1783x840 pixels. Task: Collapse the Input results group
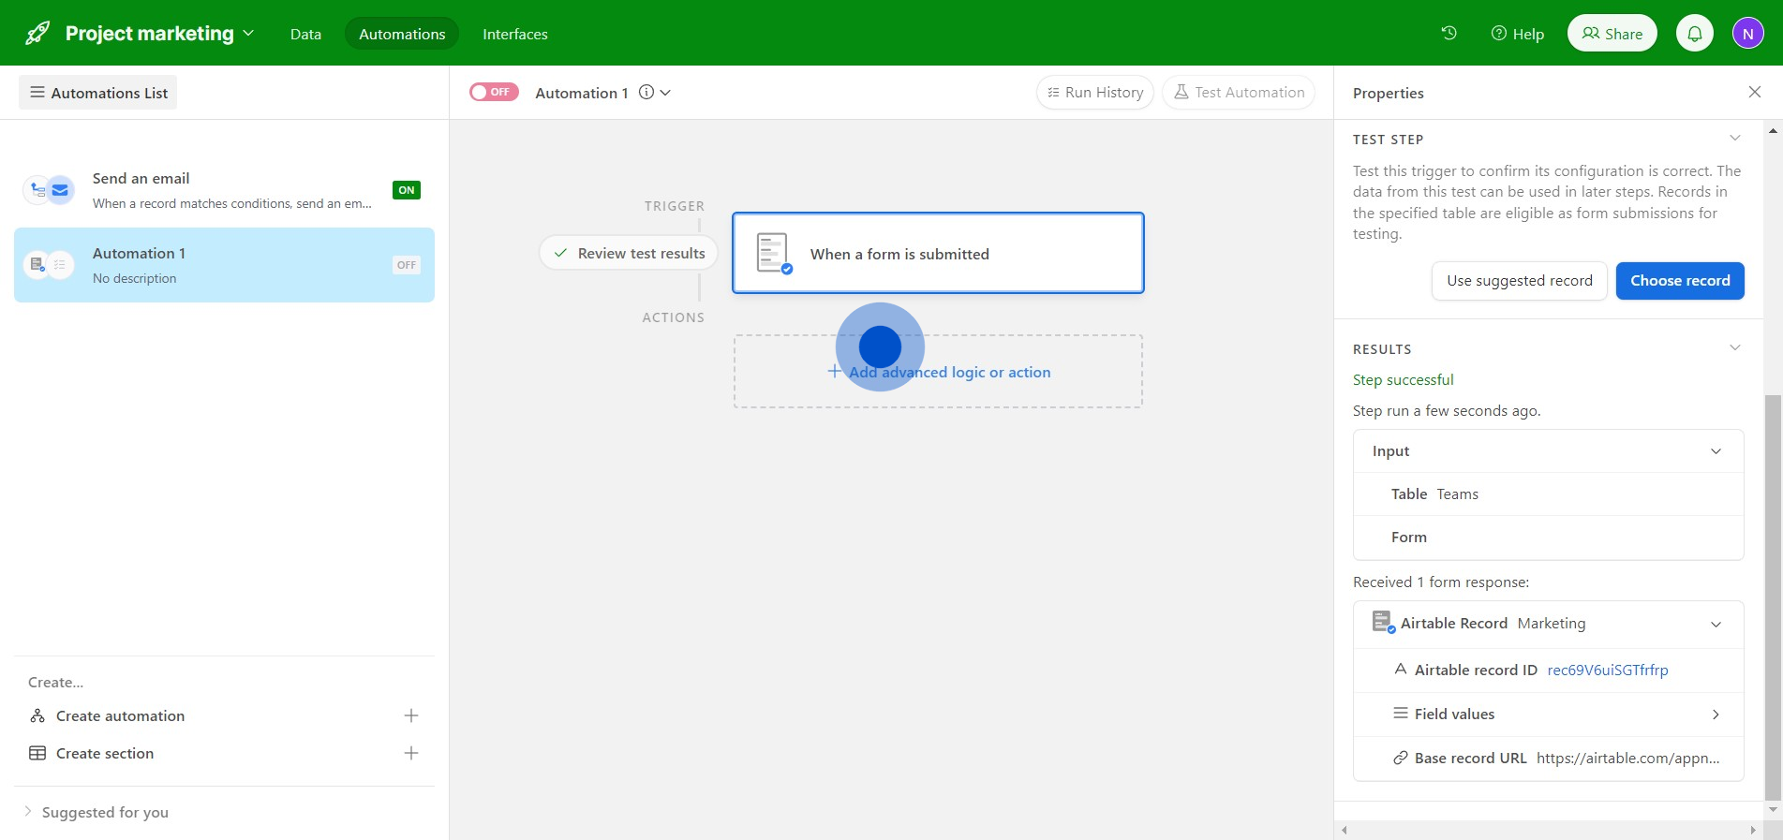[1716, 451]
